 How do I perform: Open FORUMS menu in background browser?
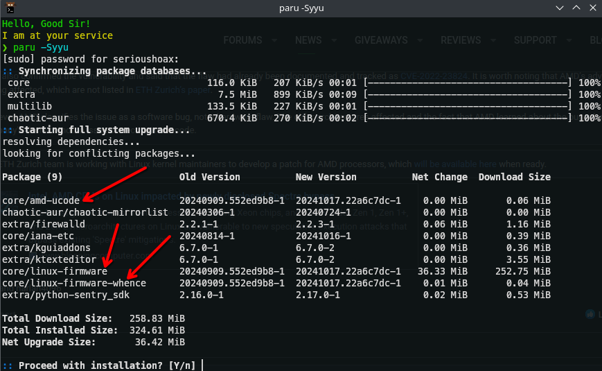click(242, 40)
